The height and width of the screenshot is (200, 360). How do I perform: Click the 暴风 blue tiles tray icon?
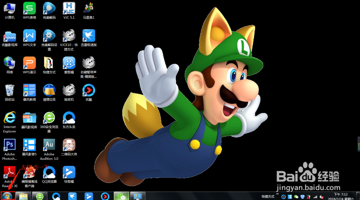click(x=290, y=197)
